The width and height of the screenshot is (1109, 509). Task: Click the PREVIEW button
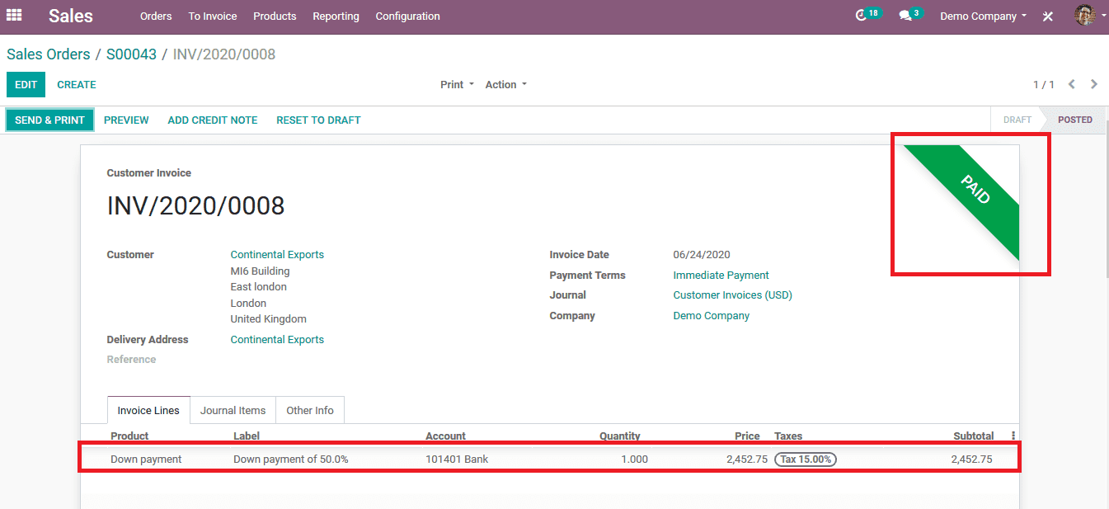click(126, 120)
